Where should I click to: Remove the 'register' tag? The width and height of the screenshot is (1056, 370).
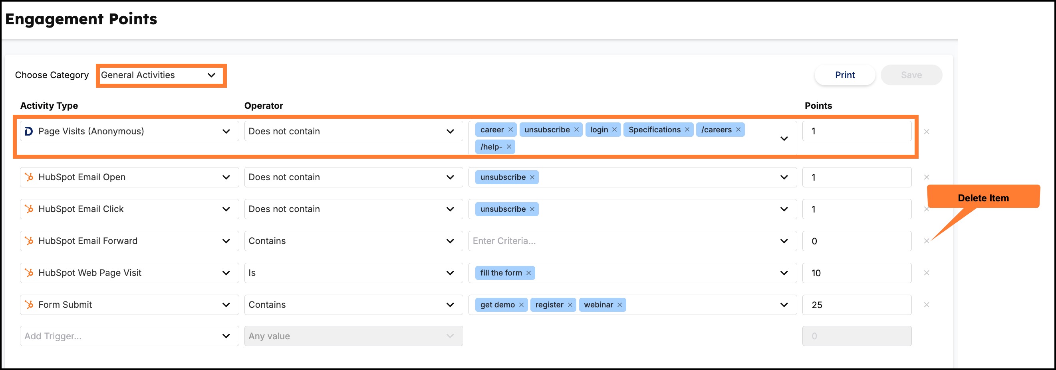[570, 305]
